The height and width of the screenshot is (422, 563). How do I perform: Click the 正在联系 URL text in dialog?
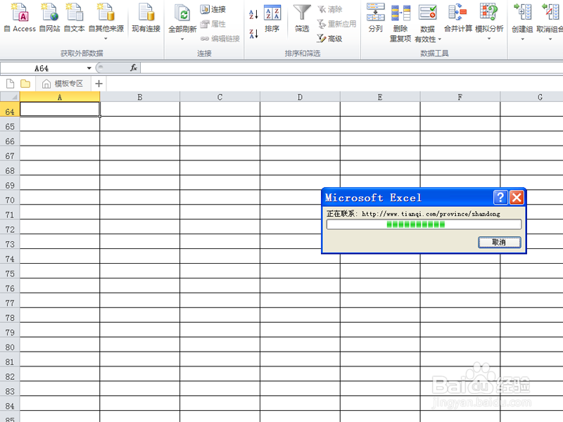[x=413, y=214]
